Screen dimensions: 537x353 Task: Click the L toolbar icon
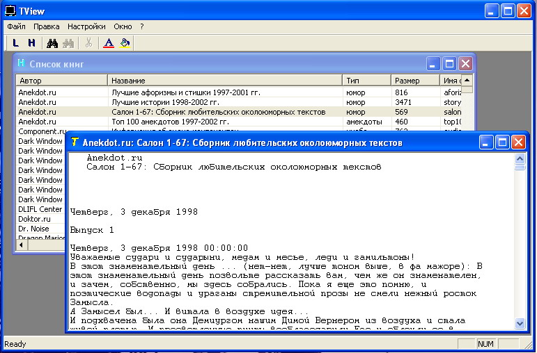point(15,43)
